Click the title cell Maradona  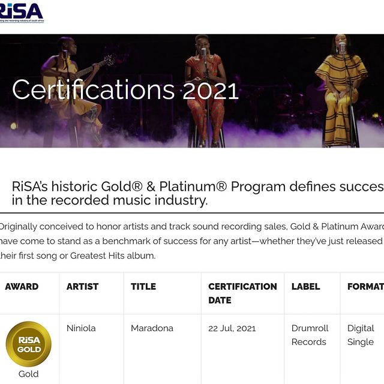[152, 328]
